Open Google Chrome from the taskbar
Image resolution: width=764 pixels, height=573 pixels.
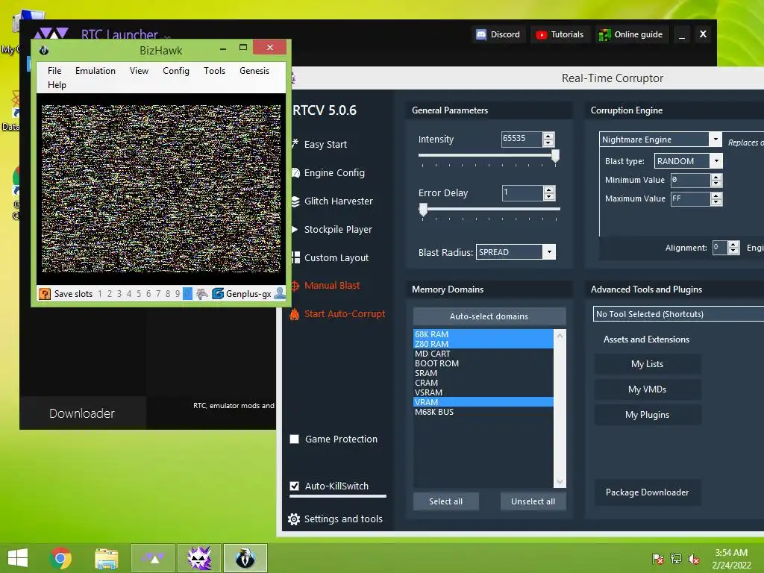[x=60, y=558]
